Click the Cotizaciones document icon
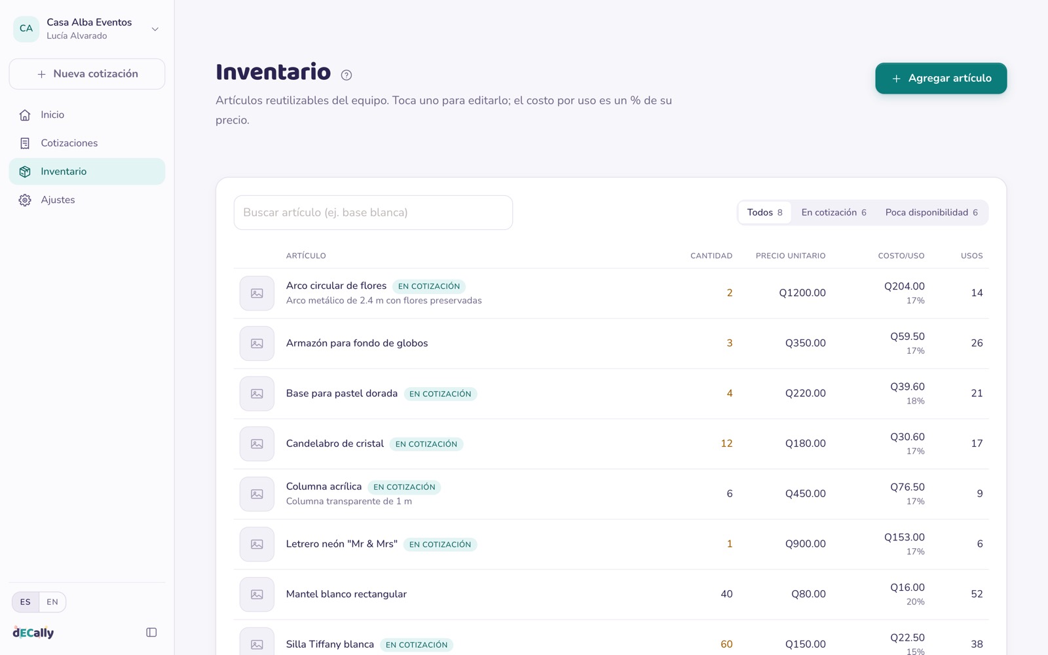This screenshot has width=1048, height=655. 25,143
